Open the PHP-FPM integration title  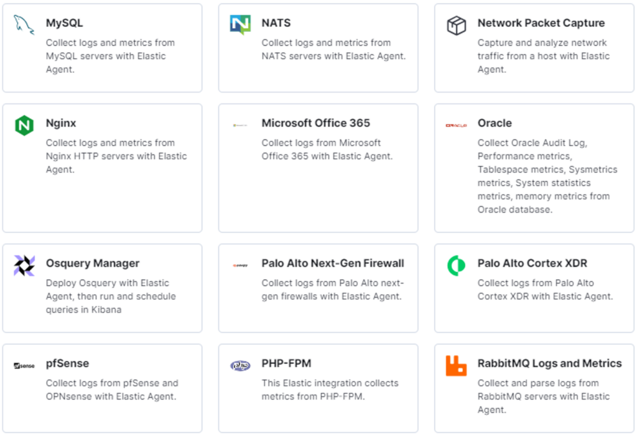click(x=286, y=363)
